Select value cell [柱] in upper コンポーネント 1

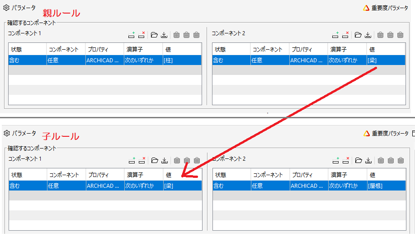point(182,60)
